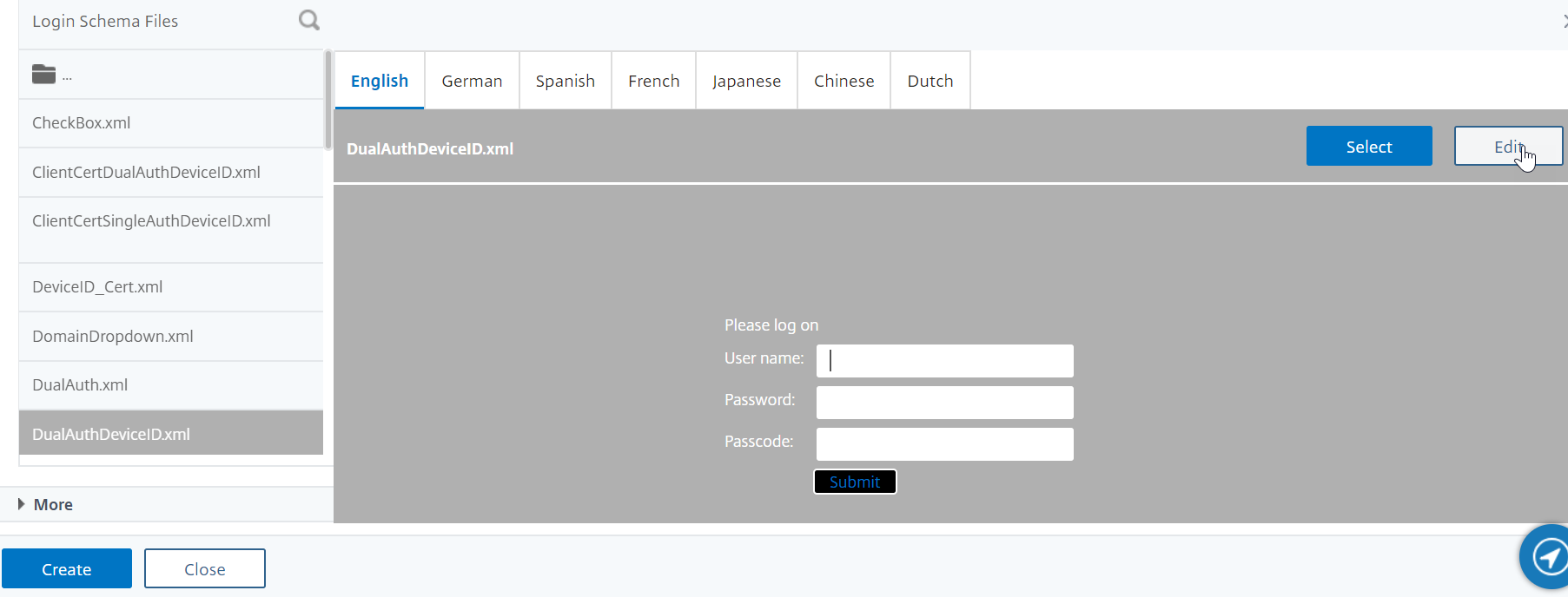This screenshot has height=597, width=1568.
Task: Open the parent folder icon
Action: pyautogui.click(x=43, y=75)
